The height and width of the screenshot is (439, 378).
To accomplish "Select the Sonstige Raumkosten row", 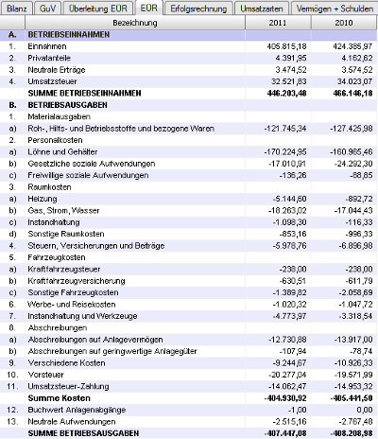I will 188,234.
